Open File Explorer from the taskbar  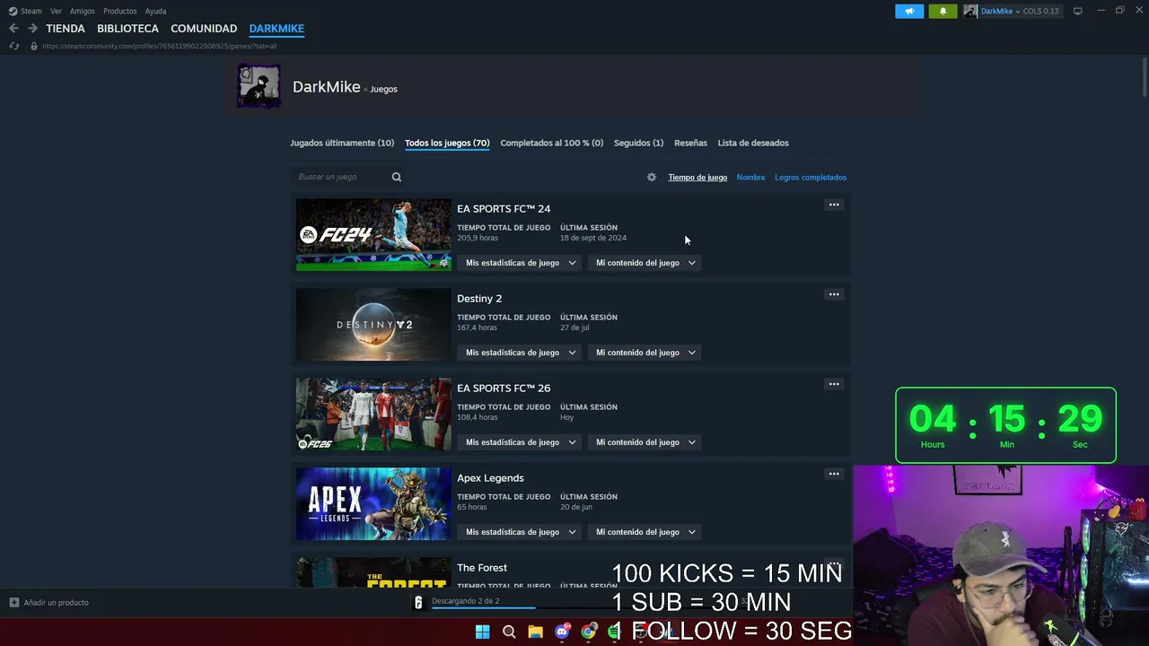pos(535,632)
